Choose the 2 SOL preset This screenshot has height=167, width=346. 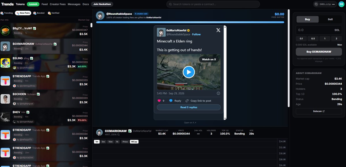tap(336, 39)
